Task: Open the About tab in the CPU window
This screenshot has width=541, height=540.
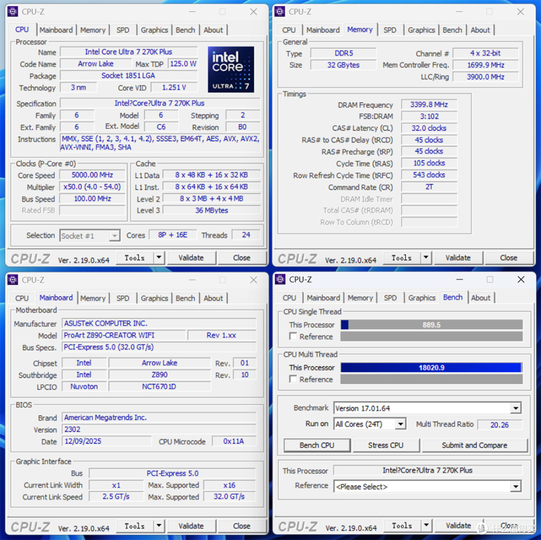Action: (x=213, y=30)
